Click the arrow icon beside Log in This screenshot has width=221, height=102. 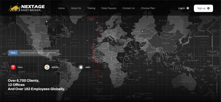coord(188,8)
